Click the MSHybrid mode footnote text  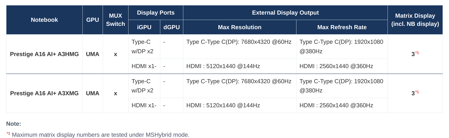point(101,135)
